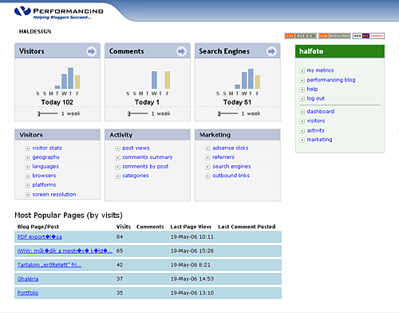399x313 pixels.
Task: Open the post views link
Action: 136,148
